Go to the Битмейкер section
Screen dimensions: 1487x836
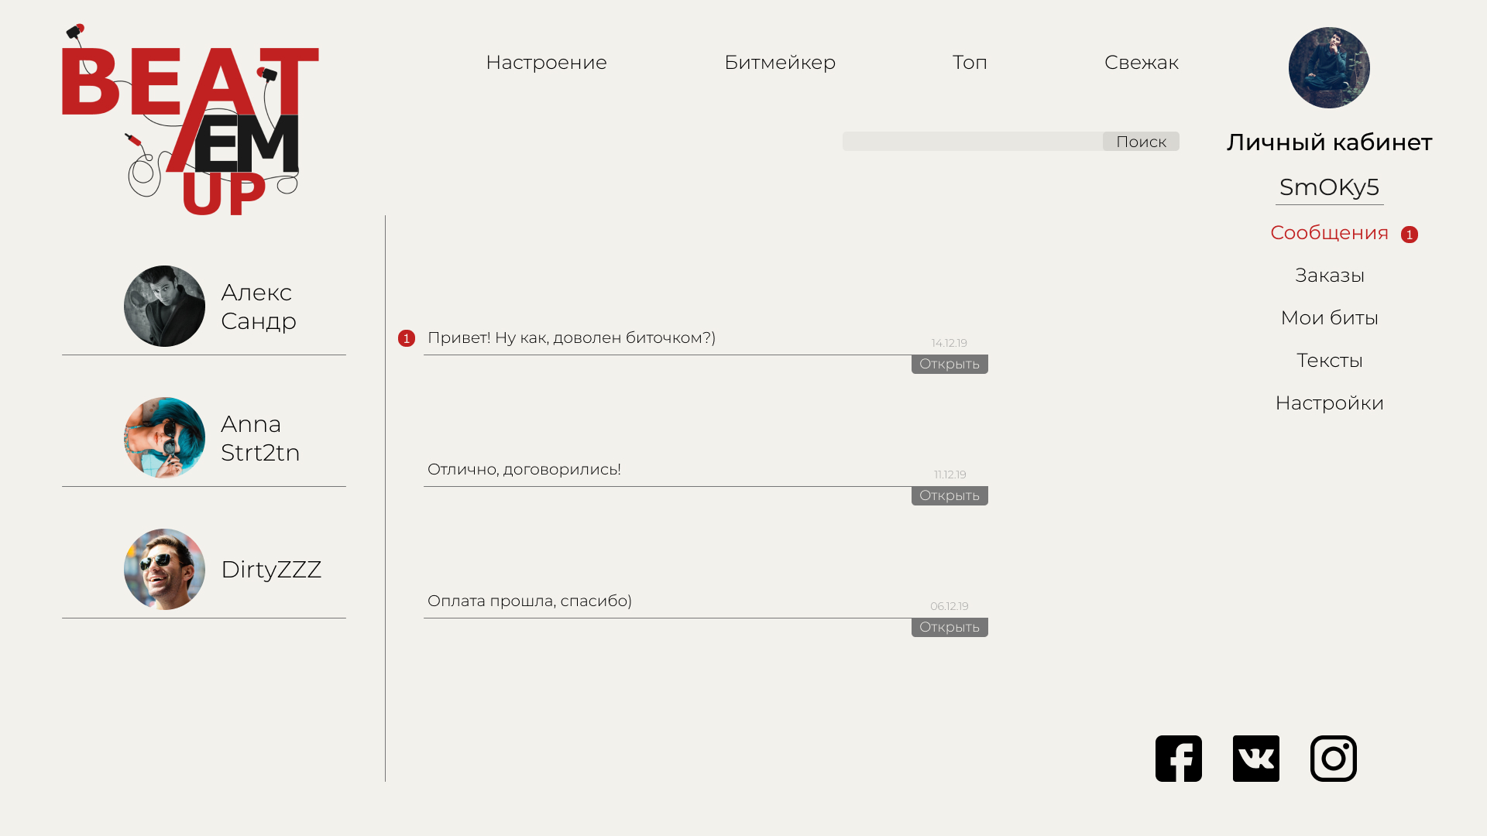[x=779, y=62]
